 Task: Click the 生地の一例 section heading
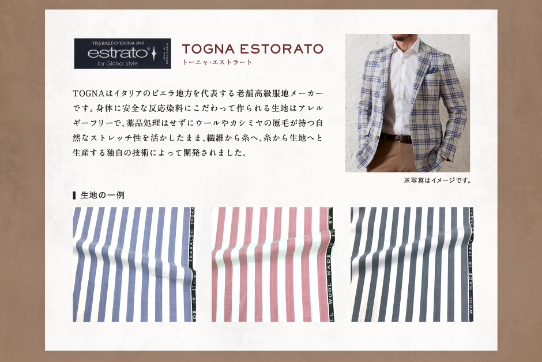click(102, 195)
